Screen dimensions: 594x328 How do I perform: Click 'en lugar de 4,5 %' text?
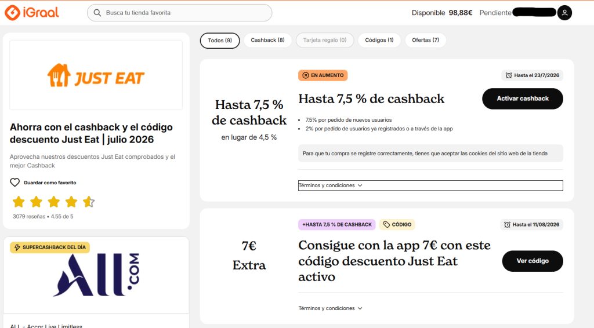[x=249, y=137]
